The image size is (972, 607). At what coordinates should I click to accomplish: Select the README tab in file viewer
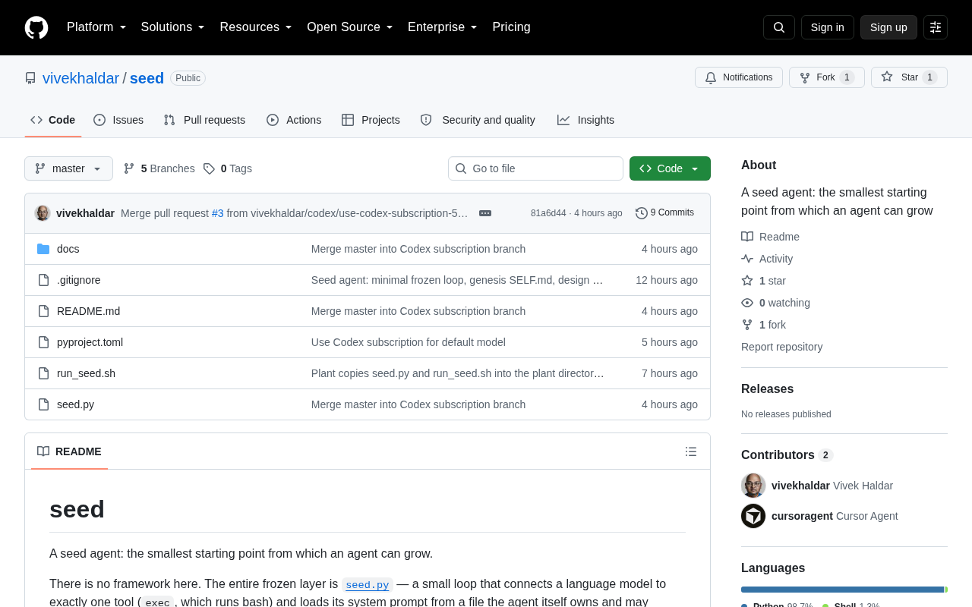pyautogui.click(x=69, y=451)
